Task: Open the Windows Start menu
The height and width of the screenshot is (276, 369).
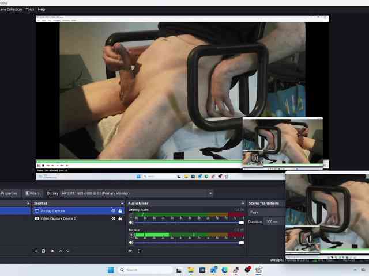Action: click(x=111, y=270)
